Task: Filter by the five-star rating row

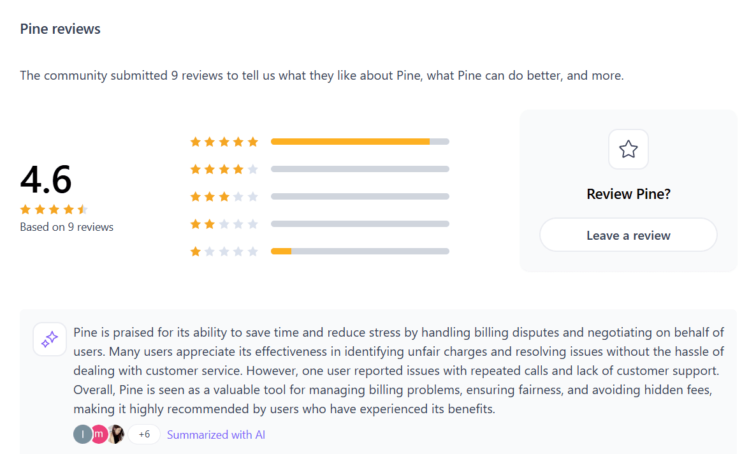Action: [224, 142]
